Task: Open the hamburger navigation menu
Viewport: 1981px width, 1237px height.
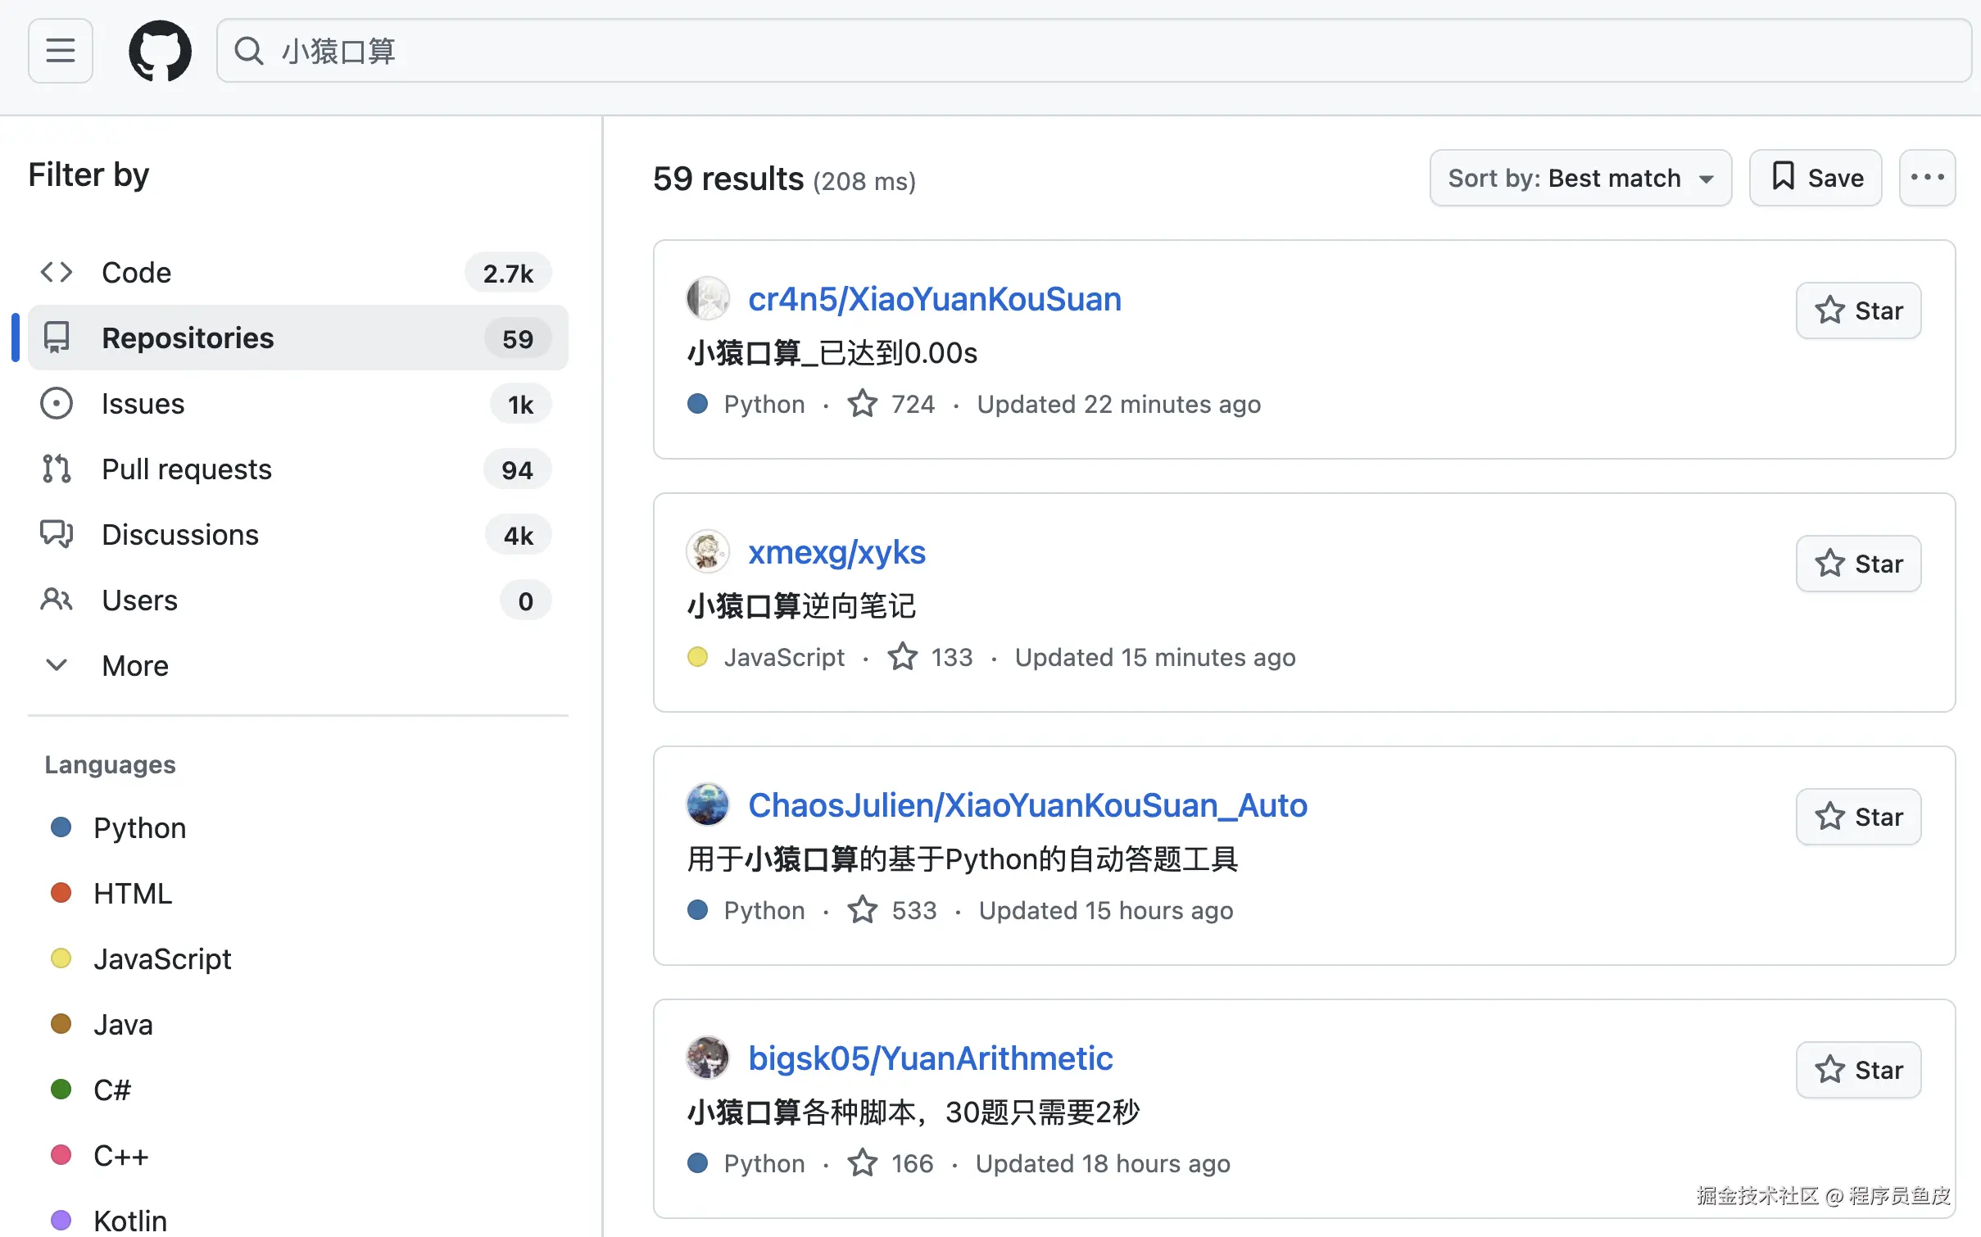Action: (60, 51)
